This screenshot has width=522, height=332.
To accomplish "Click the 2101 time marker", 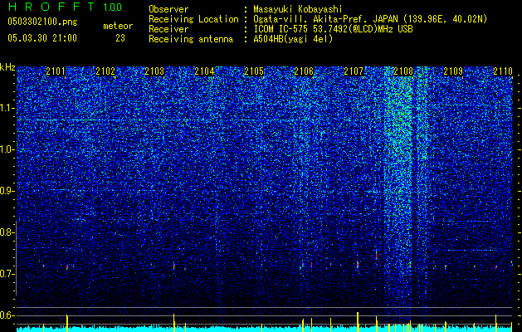I will (x=56, y=71).
